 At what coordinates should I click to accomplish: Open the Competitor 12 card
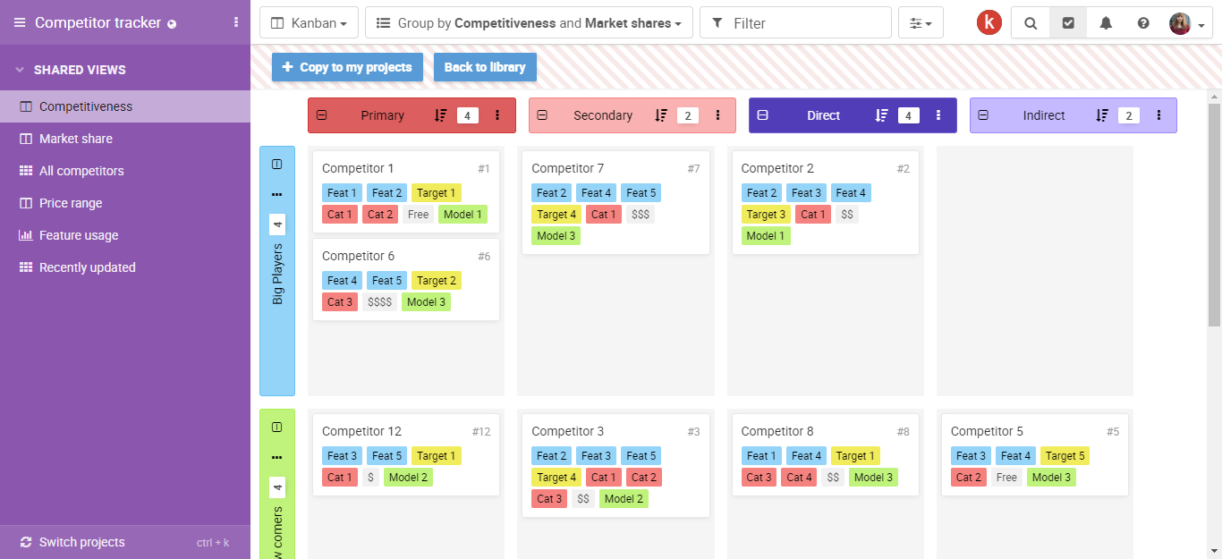coord(406,454)
